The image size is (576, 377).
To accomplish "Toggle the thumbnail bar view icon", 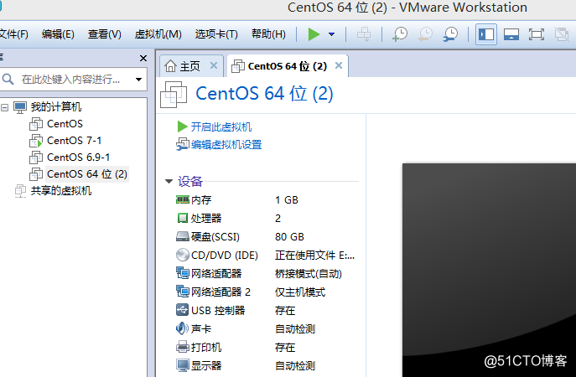I will point(511,34).
